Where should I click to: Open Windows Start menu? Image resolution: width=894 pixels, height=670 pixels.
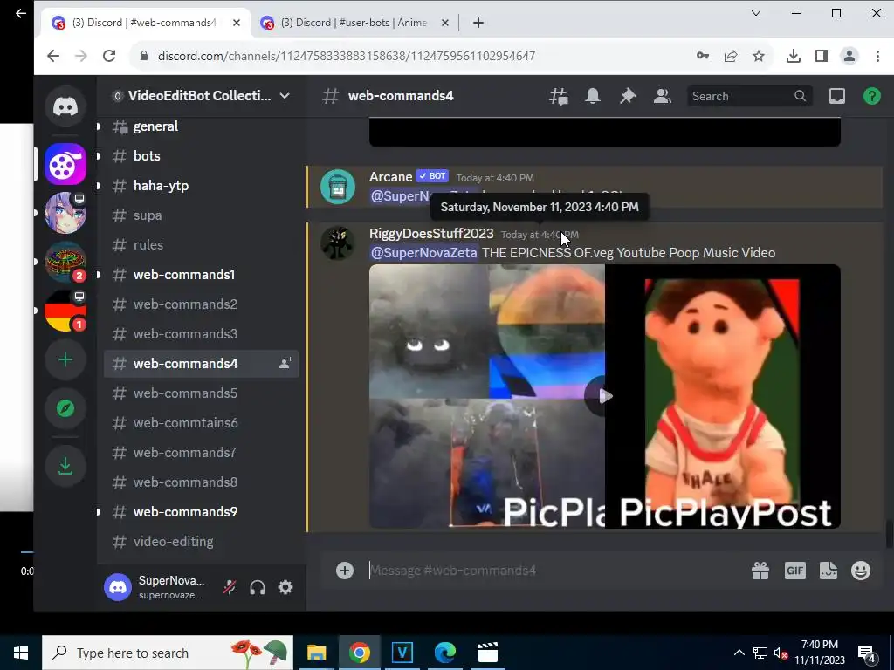[21, 653]
